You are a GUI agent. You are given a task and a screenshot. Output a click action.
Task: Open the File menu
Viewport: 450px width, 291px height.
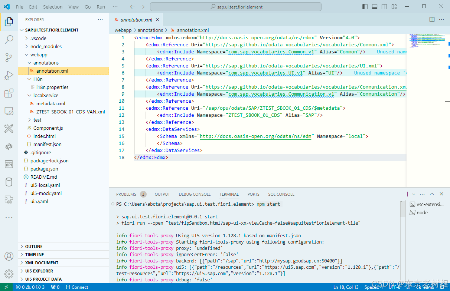pos(20,7)
